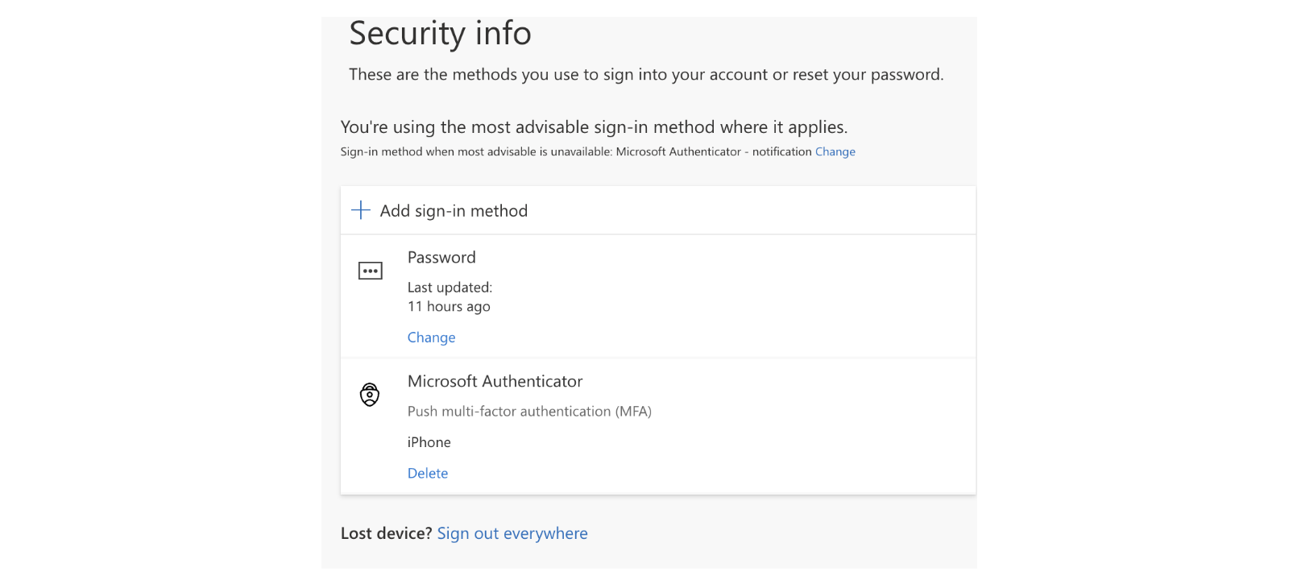This screenshot has height=580, width=1297.
Task: Click the iPhone device name
Action: click(x=429, y=442)
